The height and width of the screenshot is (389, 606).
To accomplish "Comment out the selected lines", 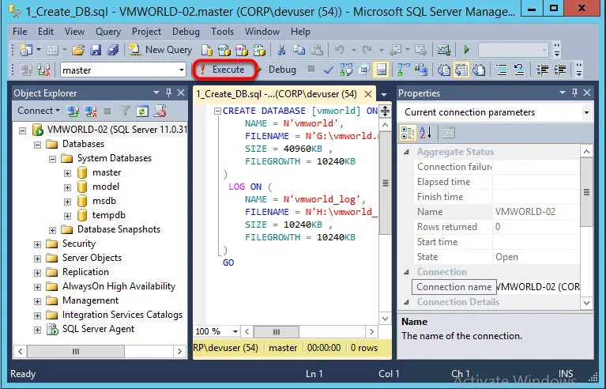I will pyautogui.click(x=502, y=70).
